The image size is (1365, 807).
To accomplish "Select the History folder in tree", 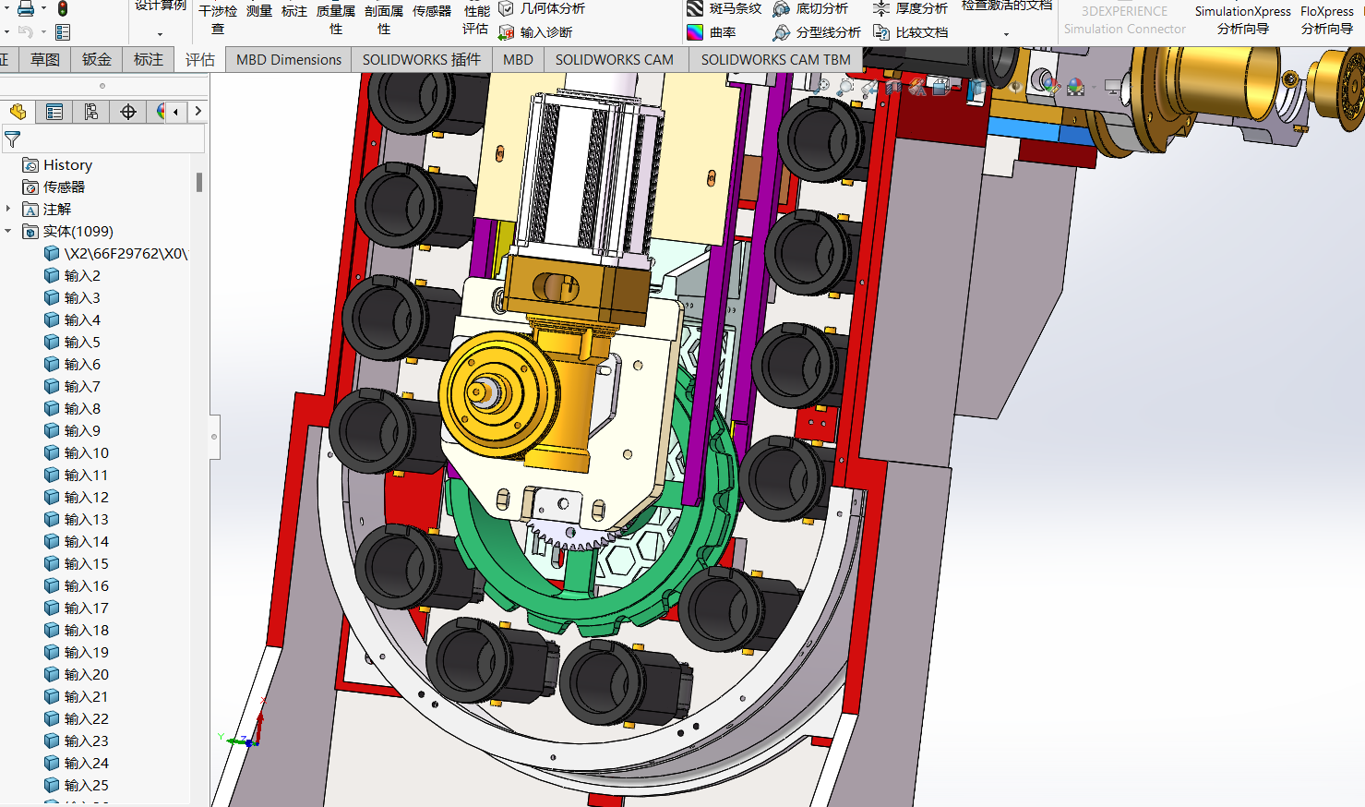I will pos(57,164).
